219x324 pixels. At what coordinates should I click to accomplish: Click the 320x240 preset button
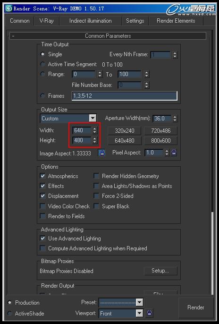125,130
